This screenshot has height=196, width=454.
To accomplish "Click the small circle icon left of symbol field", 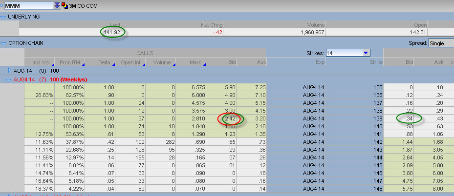I will [x=2, y=5].
